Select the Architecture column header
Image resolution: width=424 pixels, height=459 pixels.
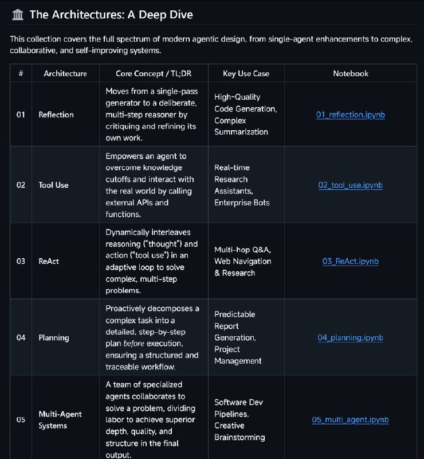pyautogui.click(x=65, y=73)
